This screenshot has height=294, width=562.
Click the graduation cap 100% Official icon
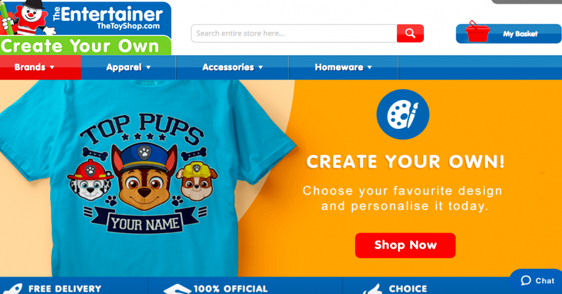pyautogui.click(x=177, y=289)
